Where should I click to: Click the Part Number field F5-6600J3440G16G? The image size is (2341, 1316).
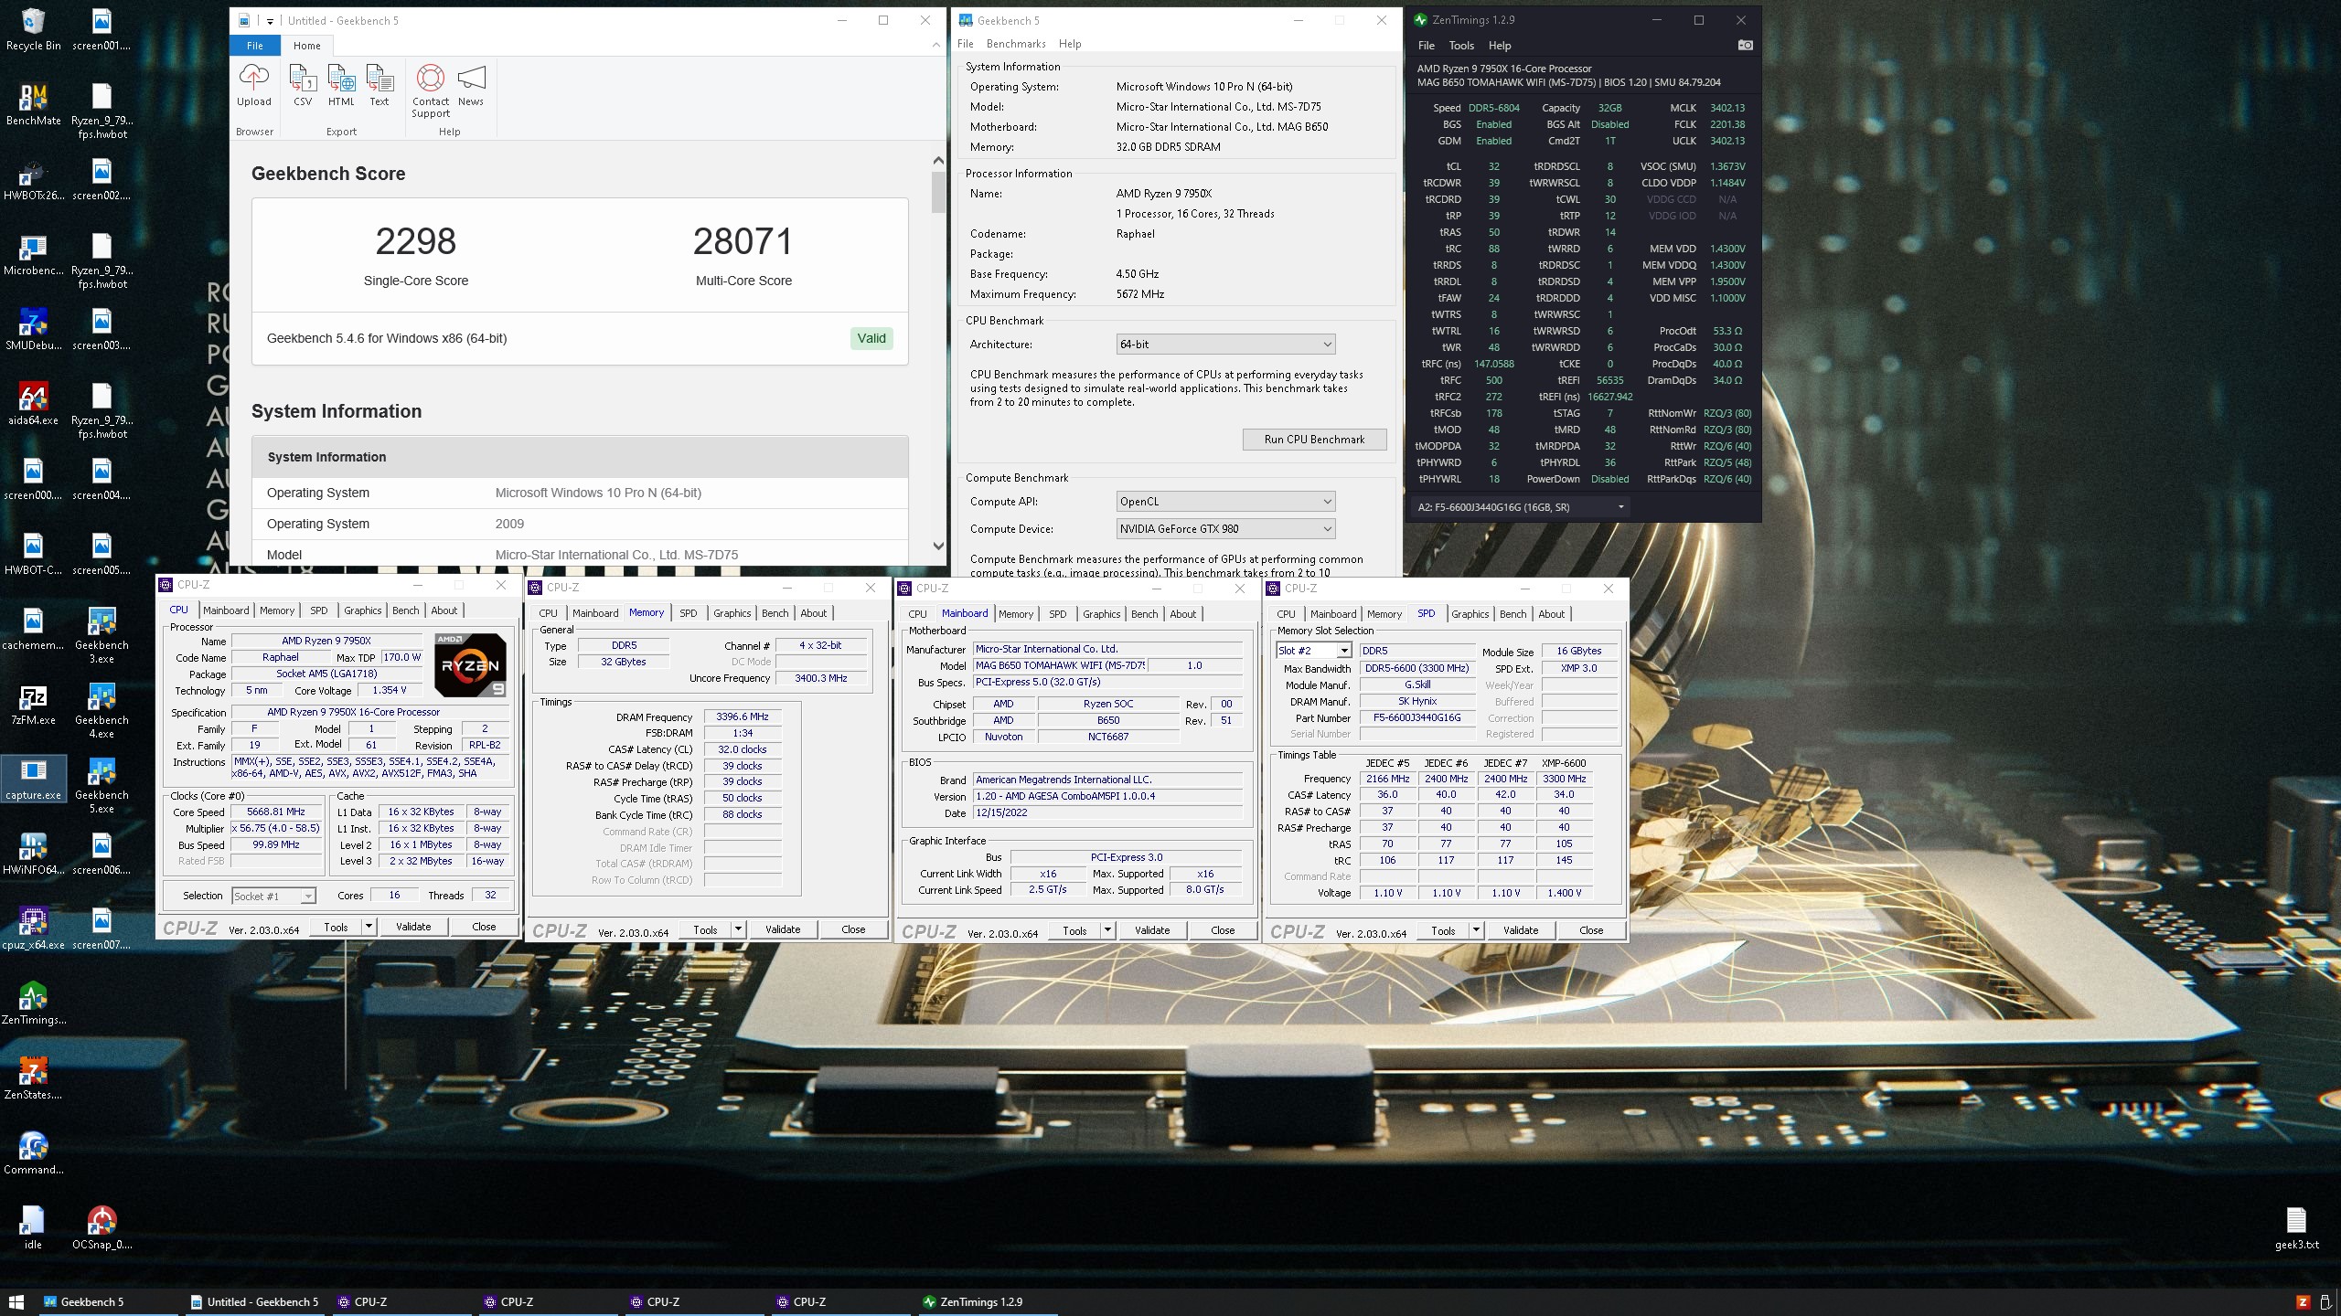pos(1416,718)
